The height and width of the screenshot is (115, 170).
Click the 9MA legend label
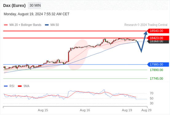coord(26,86)
